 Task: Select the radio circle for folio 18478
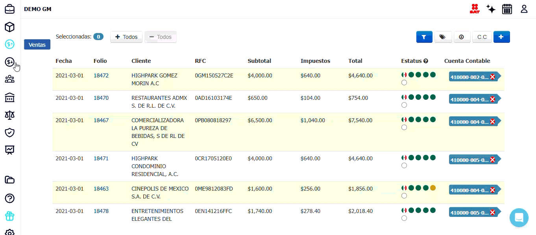point(404,218)
